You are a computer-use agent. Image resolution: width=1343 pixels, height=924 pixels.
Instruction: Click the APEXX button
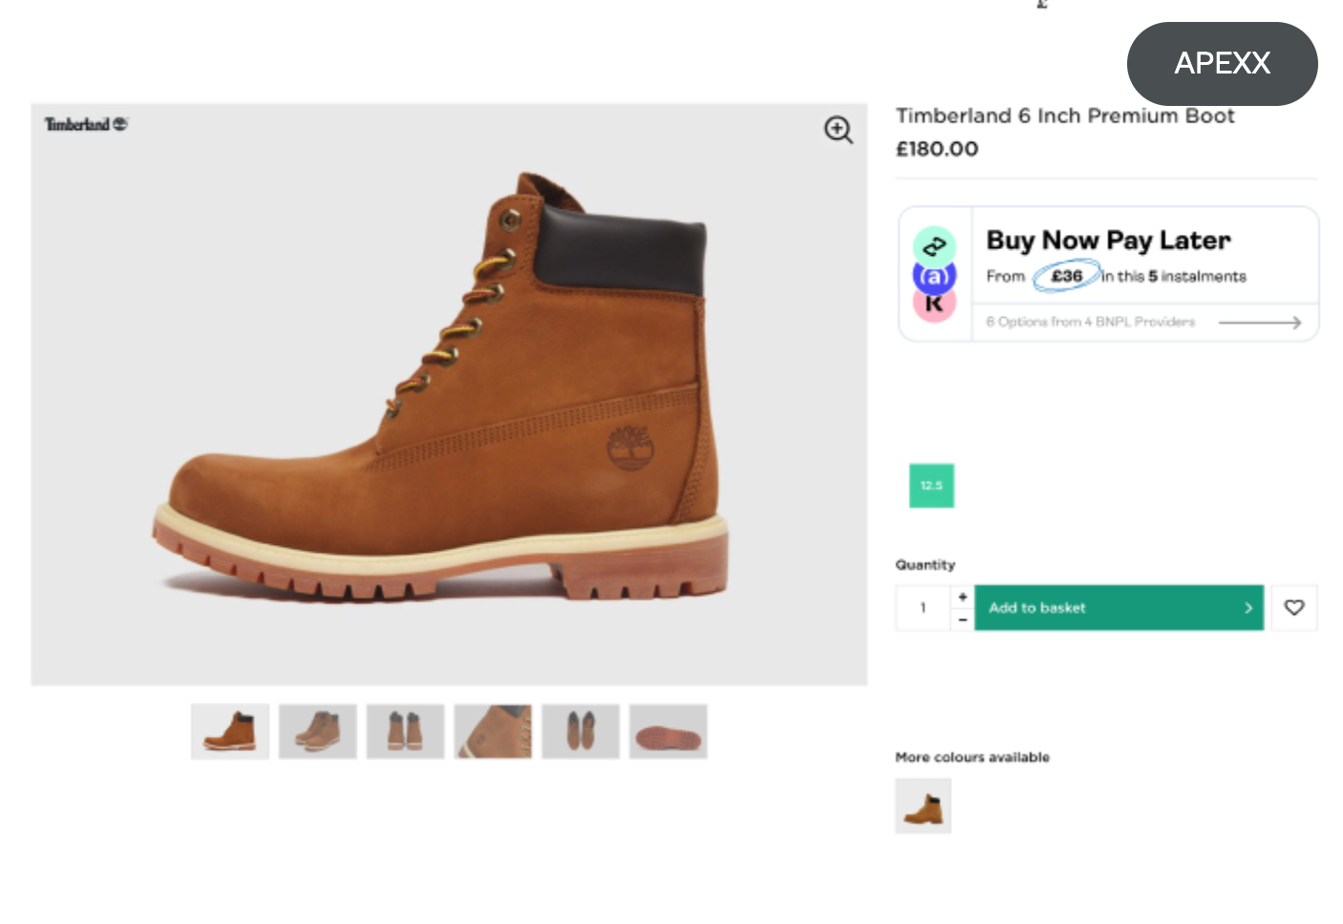coord(1222,64)
